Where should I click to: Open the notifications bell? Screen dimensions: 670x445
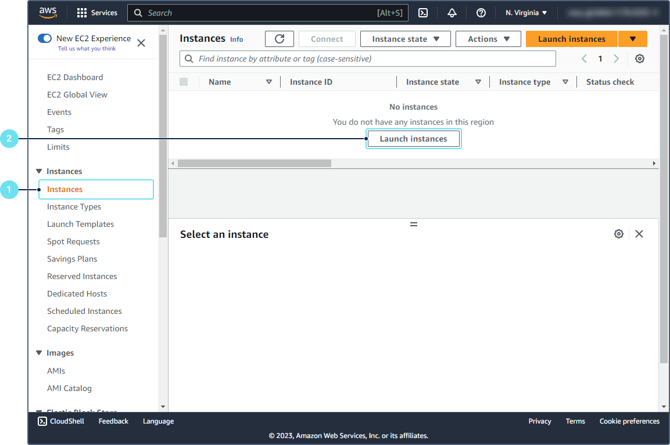(452, 13)
